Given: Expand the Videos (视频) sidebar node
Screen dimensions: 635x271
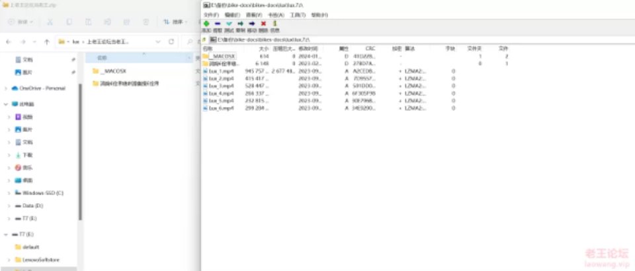Looking at the screenshot, I should 9,117.
